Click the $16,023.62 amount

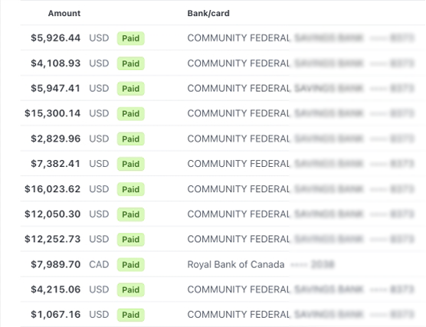(x=52, y=188)
